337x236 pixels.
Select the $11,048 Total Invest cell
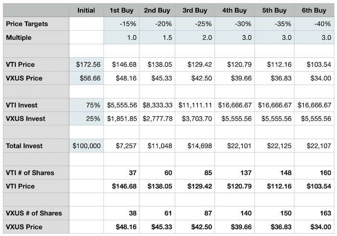(x=157, y=146)
